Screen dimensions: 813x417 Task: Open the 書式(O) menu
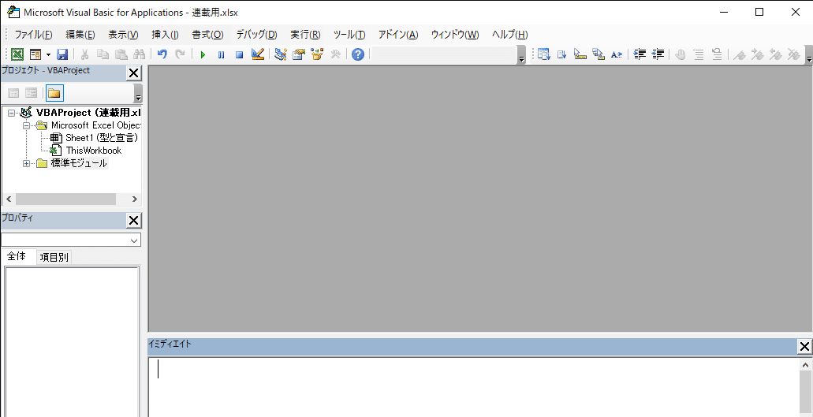pos(207,35)
